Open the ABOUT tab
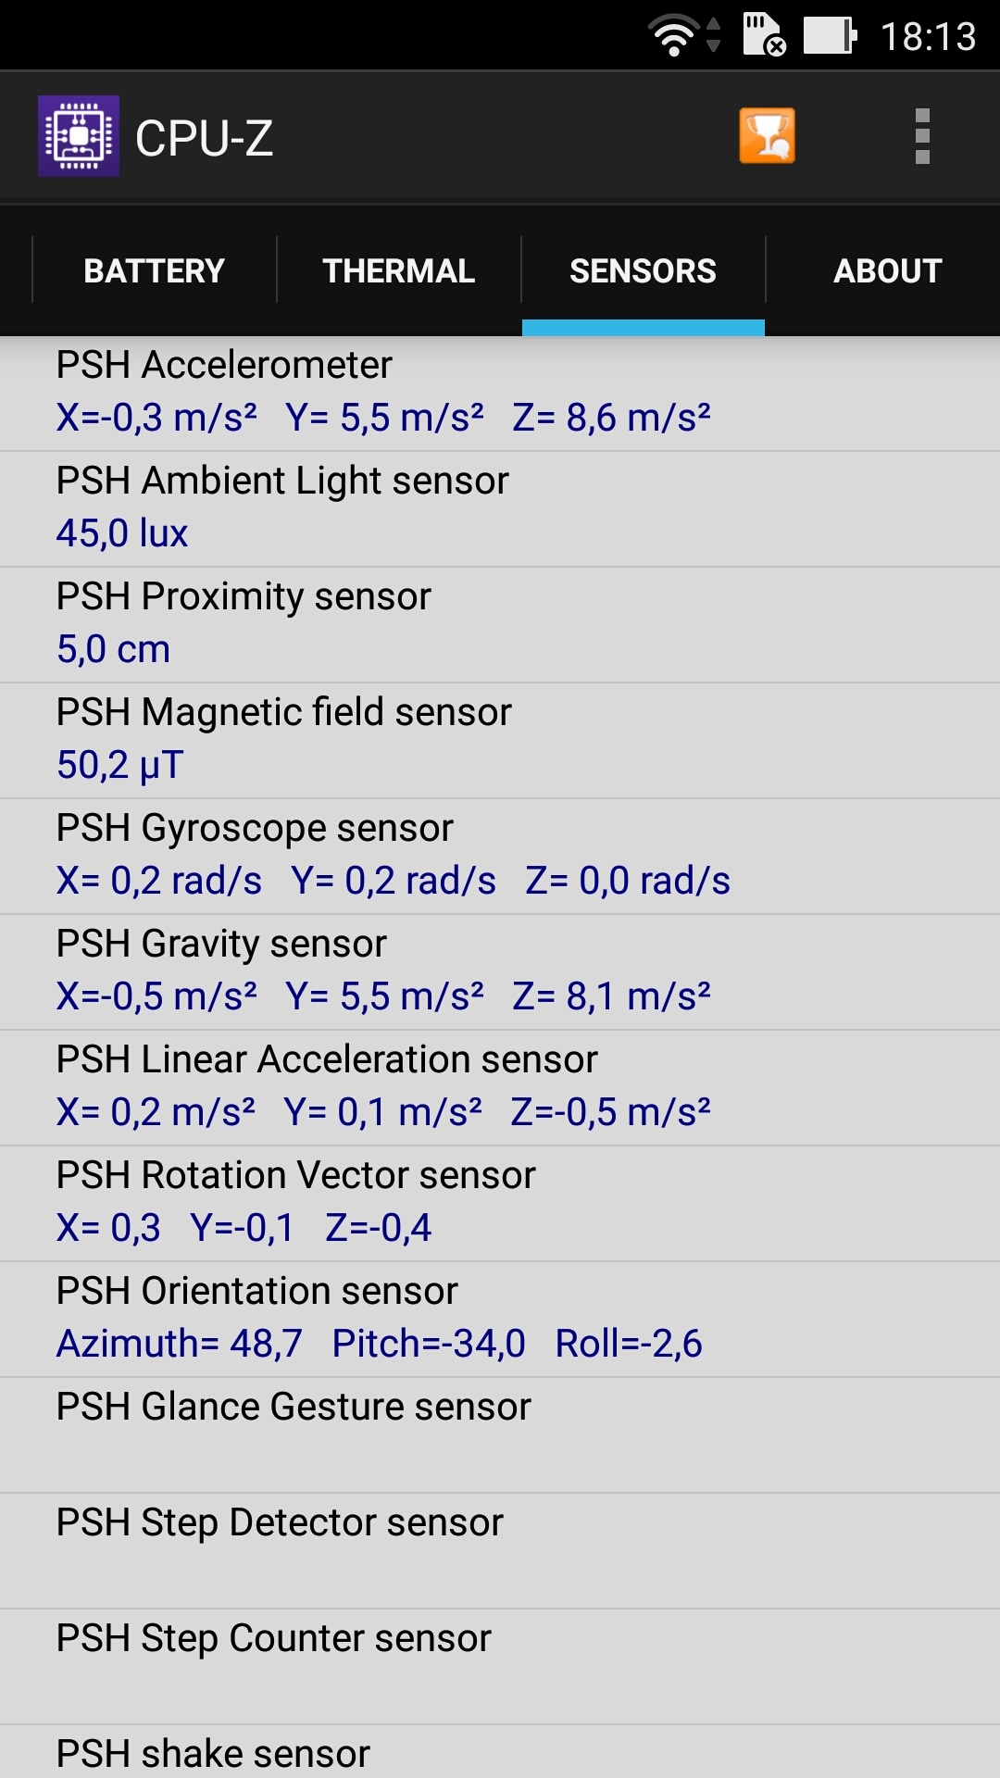 [888, 270]
